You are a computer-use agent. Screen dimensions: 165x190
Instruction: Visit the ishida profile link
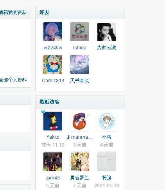80,48
